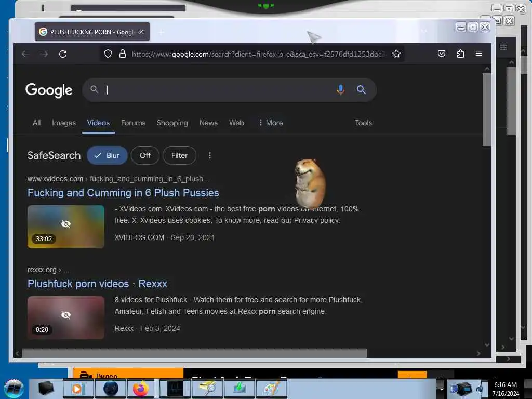Click the 'Sep 20, 2021' date text
Viewport: 532px width, 399px height.
click(193, 237)
